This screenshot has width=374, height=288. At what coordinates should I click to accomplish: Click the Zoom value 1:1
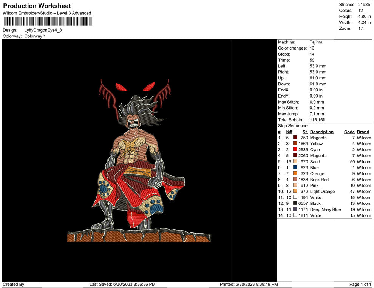(x=361, y=28)
